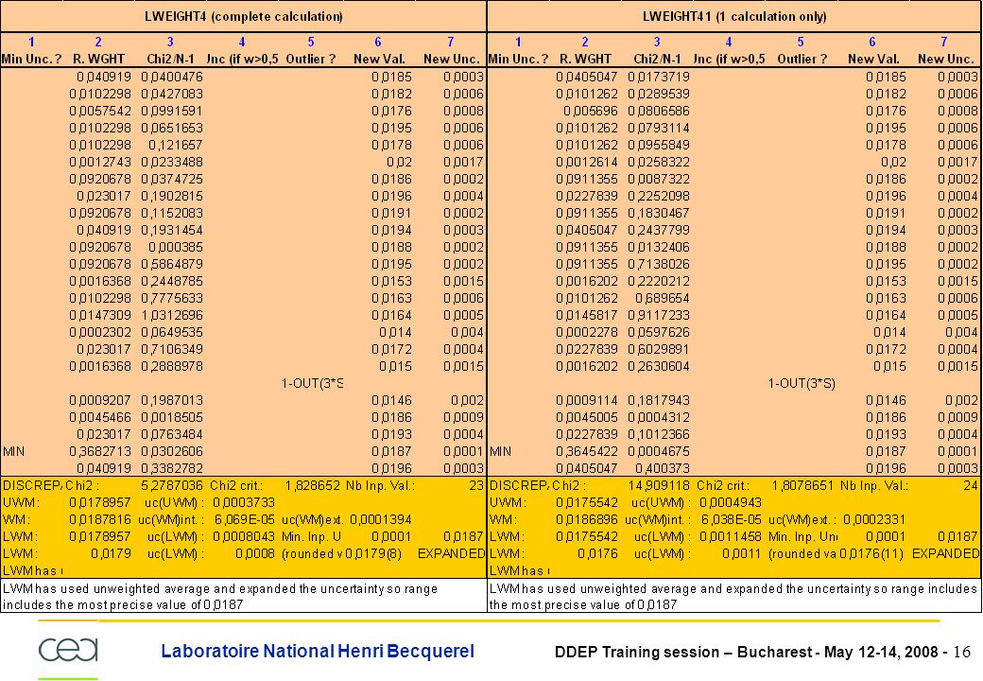
Task: Select cell value 0,689654
Action: point(662,298)
